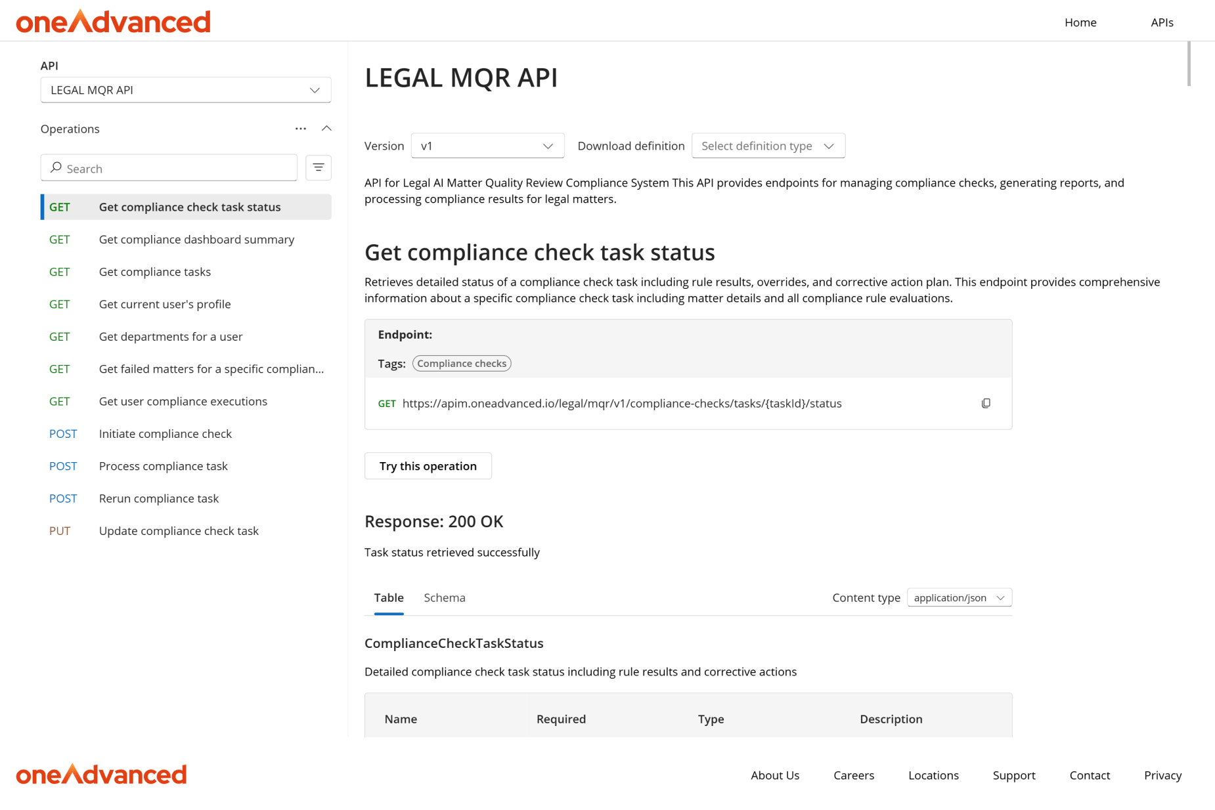Screen dimensions: 1215x810
Task: Select the Table tab
Action: pyautogui.click(x=389, y=597)
